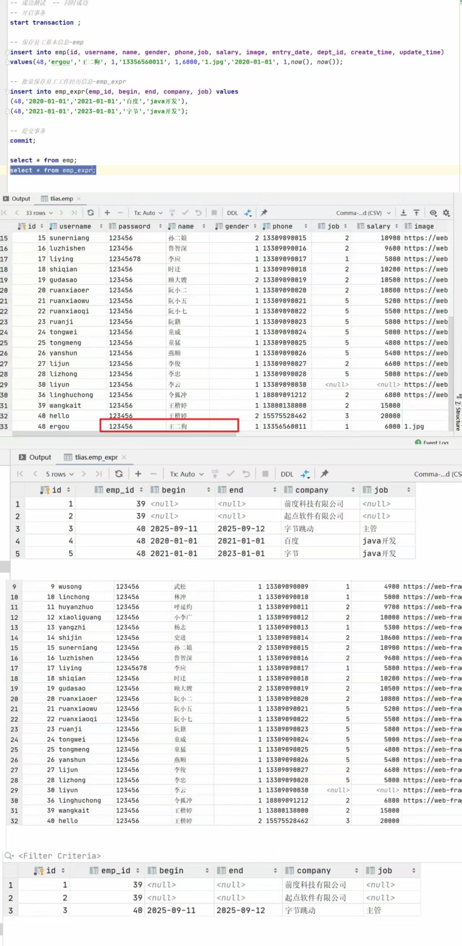
Task: Click the pin tab icon in tlias.emp toolbar
Action: (x=264, y=213)
